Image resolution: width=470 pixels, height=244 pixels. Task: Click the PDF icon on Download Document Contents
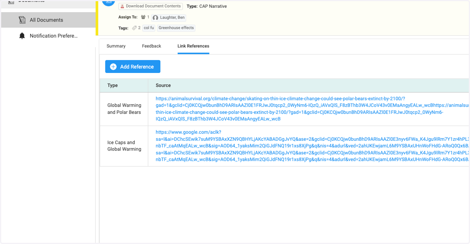click(122, 6)
